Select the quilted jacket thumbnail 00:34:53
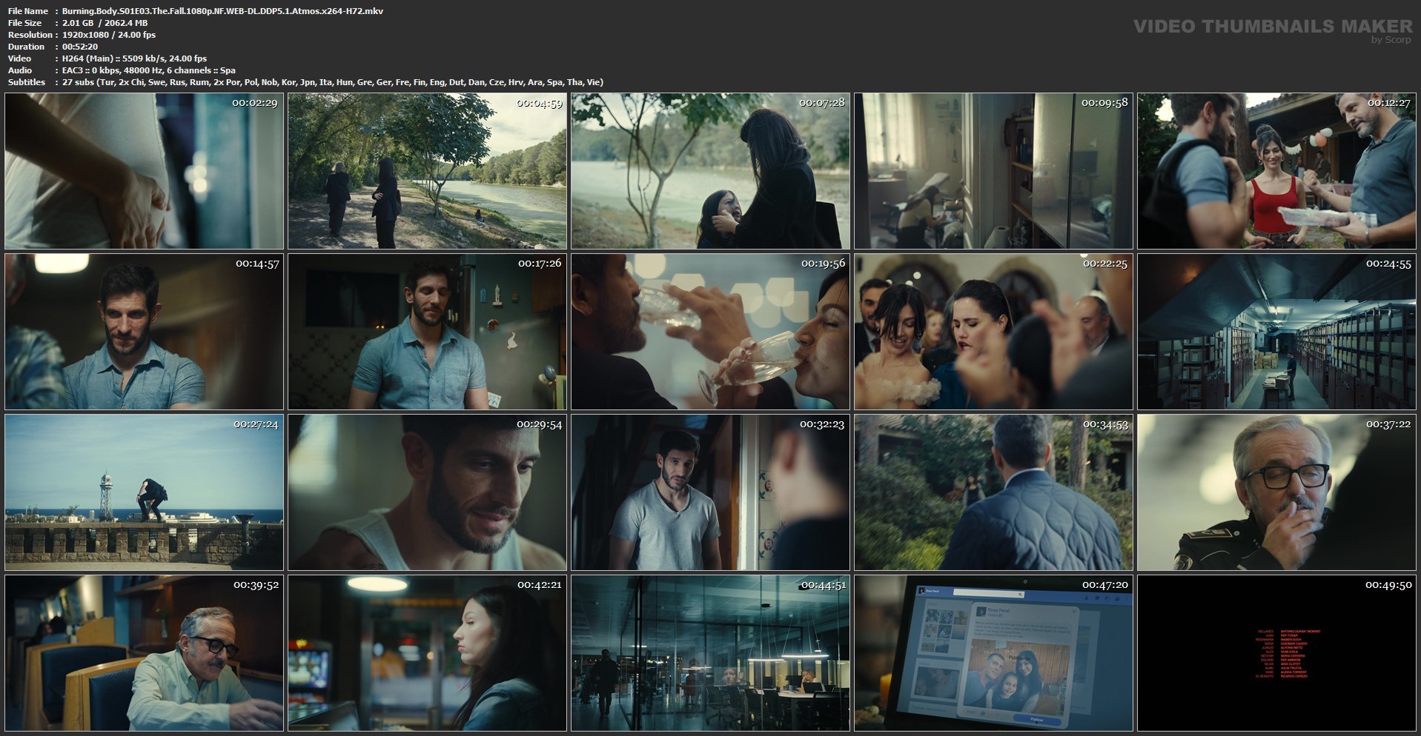1421x736 pixels. [x=993, y=492]
